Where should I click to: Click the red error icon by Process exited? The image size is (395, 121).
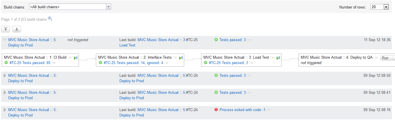coord(216,110)
